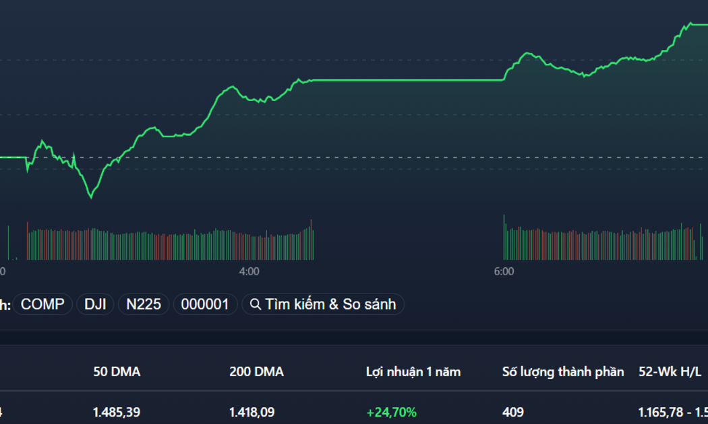This screenshot has width=708, height=424.
Task: Select the Số lượng thành phần header
Action: [563, 372]
